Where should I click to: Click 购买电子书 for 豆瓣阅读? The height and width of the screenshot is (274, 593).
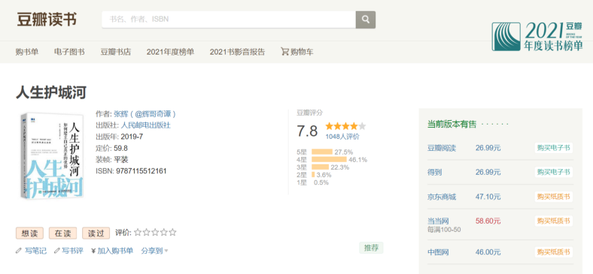[x=553, y=148]
